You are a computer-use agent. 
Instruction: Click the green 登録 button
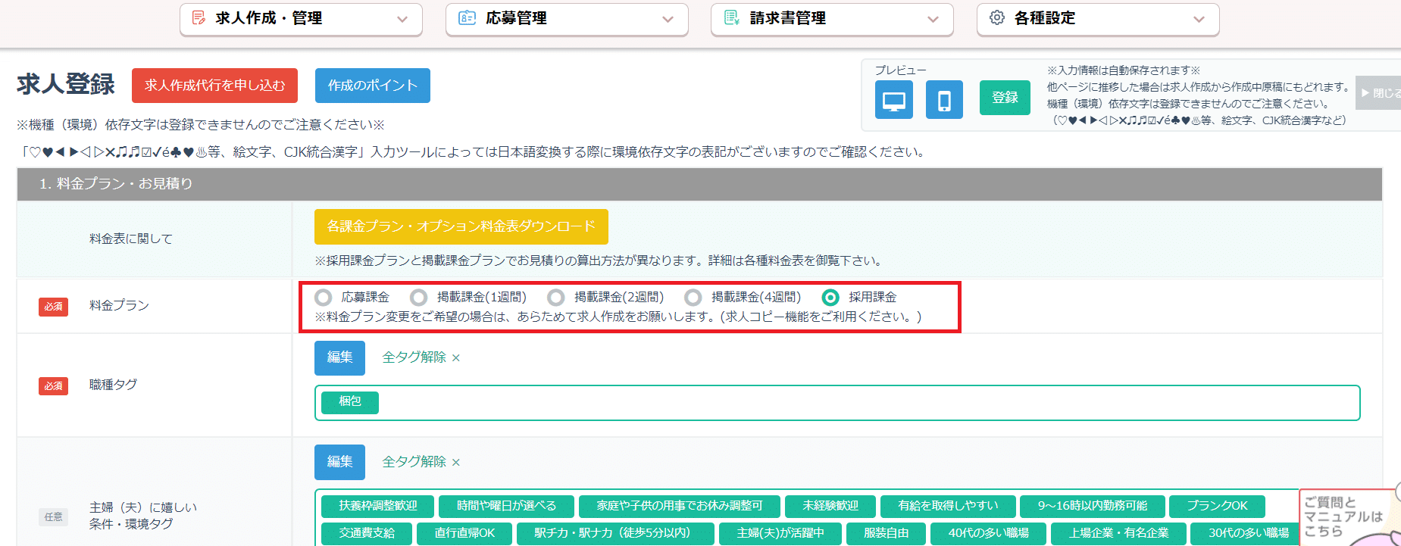(x=1005, y=98)
